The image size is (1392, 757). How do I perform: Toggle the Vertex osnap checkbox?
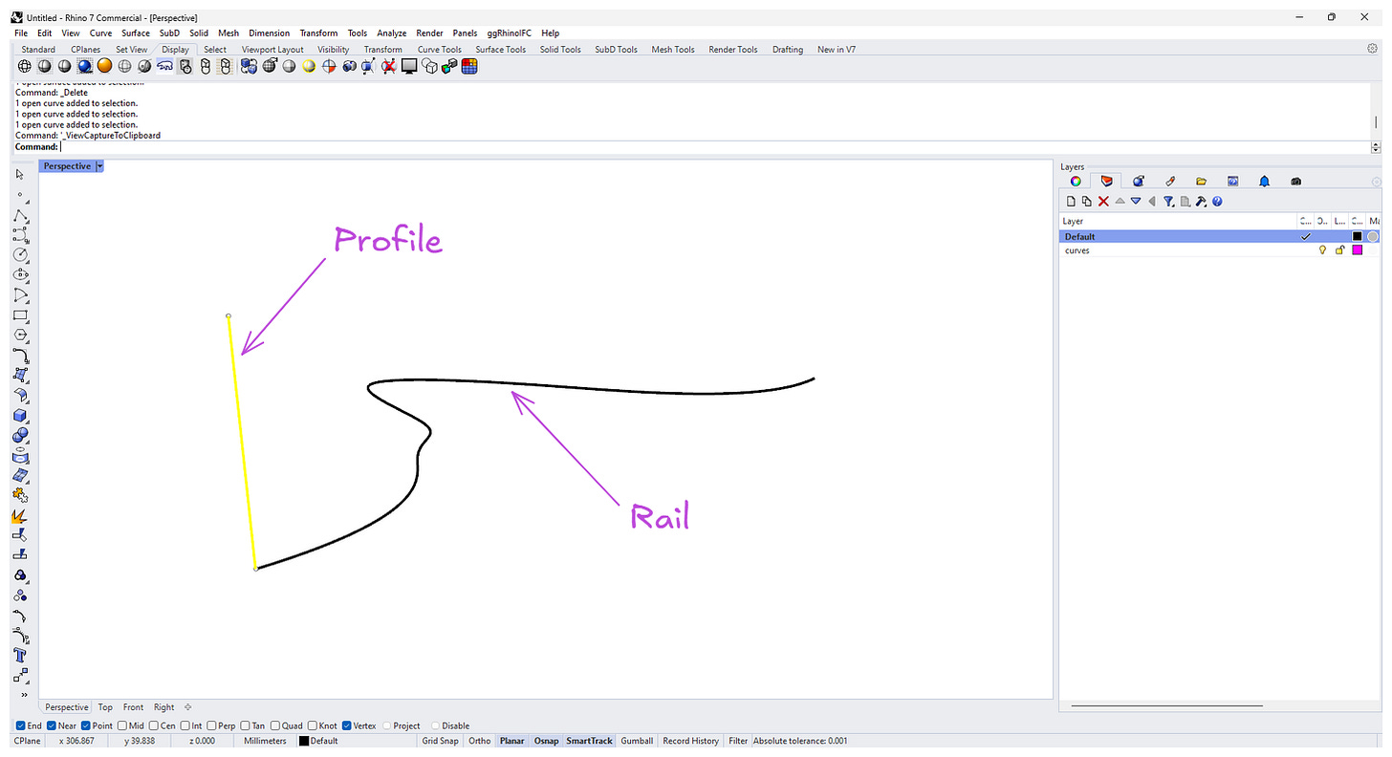point(347,725)
